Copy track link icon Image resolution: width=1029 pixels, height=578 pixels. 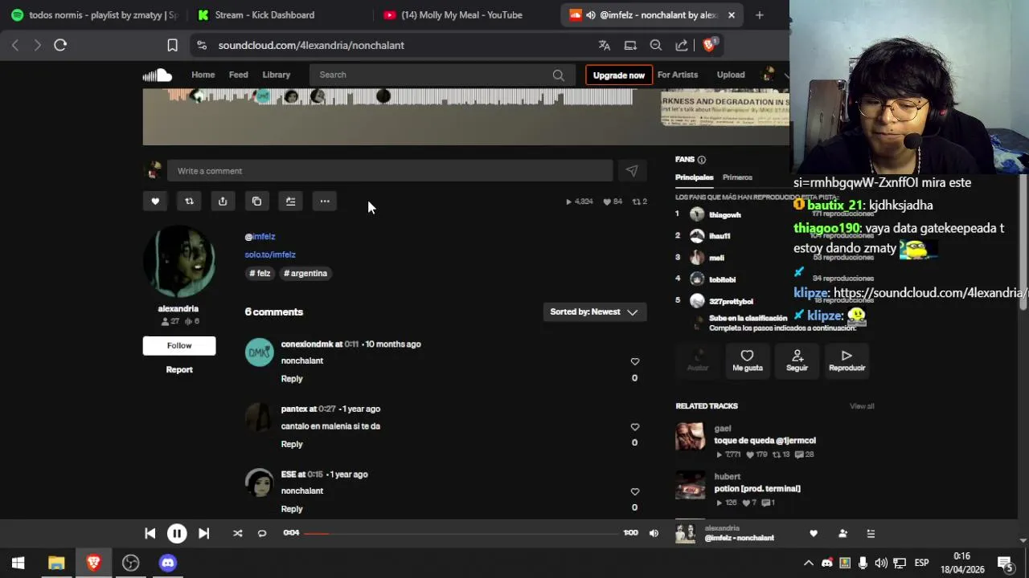[x=256, y=201]
